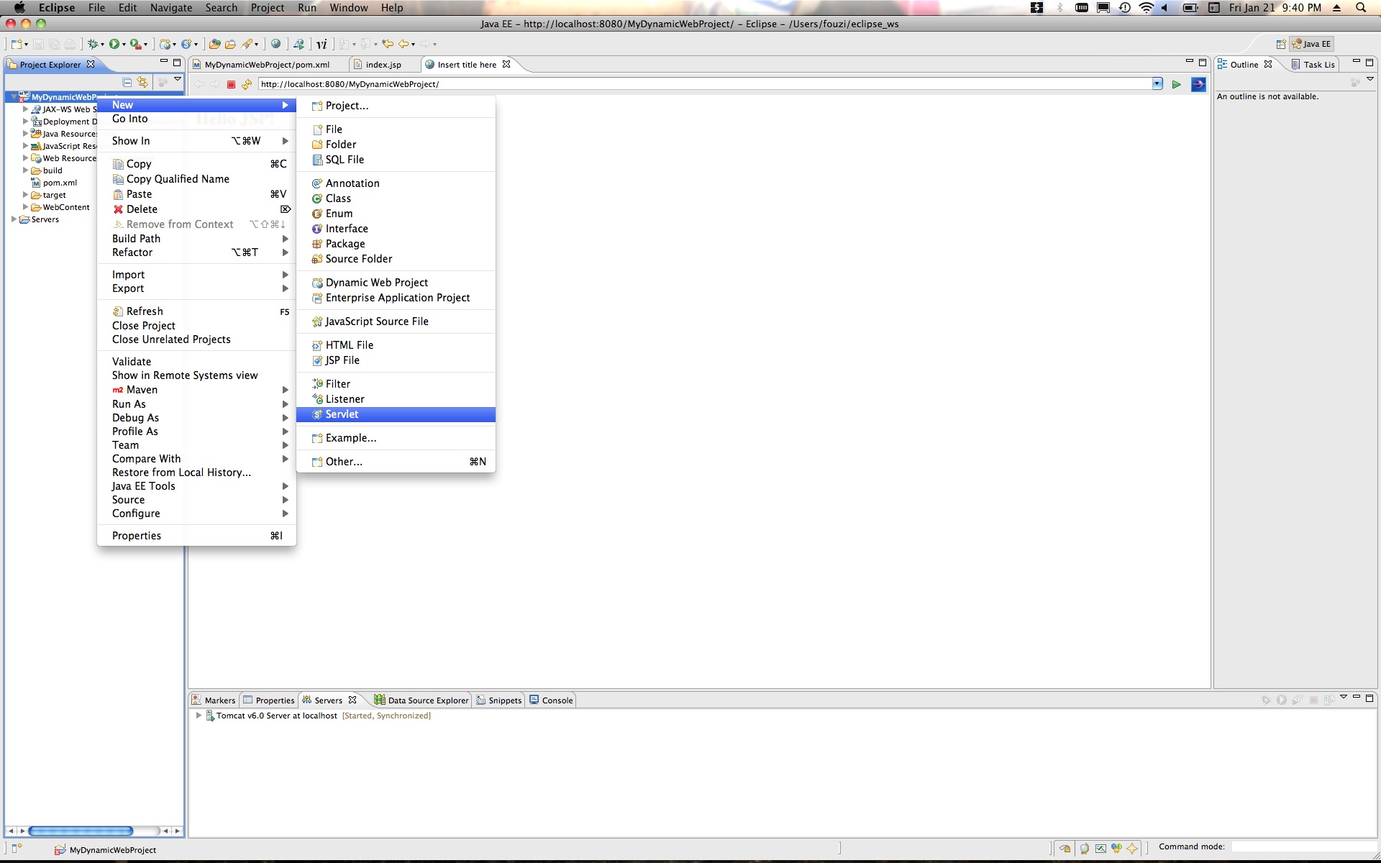The width and height of the screenshot is (1381, 863).
Task: Switch to the Console tab
Action: [x=552, y=700]
